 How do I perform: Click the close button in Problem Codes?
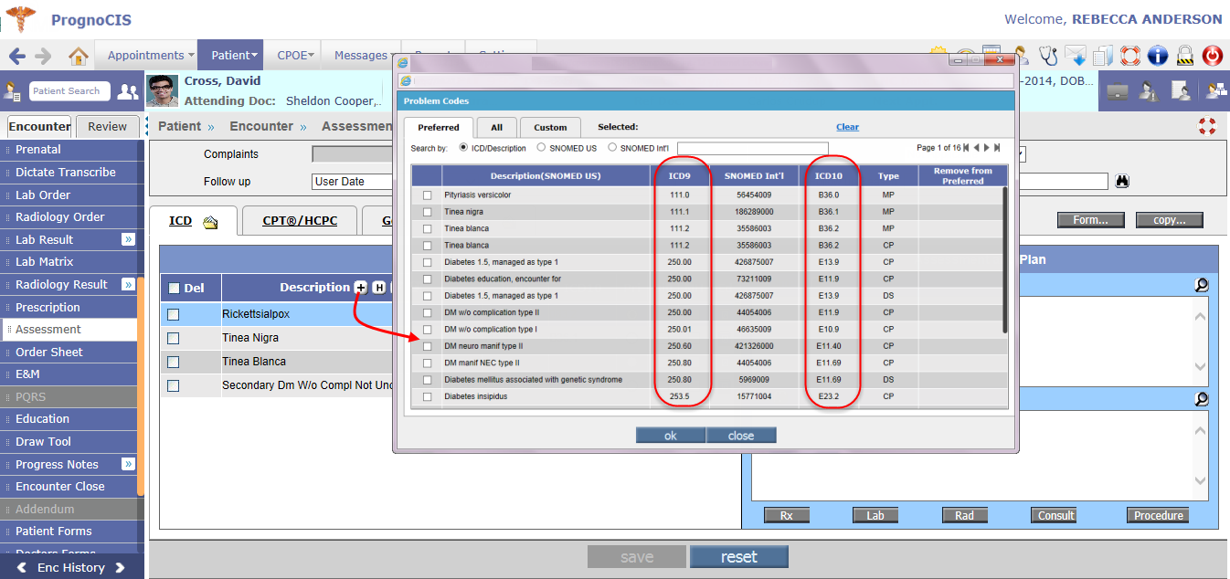tap(741, 436)
